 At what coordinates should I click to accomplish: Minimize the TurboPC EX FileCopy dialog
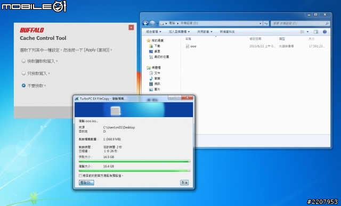coord(172,98)
